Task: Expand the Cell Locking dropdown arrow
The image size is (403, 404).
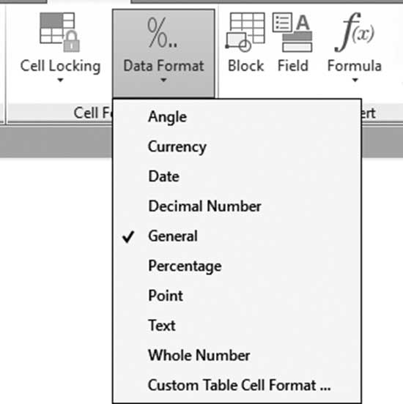Action: click(x=60, y=80)
